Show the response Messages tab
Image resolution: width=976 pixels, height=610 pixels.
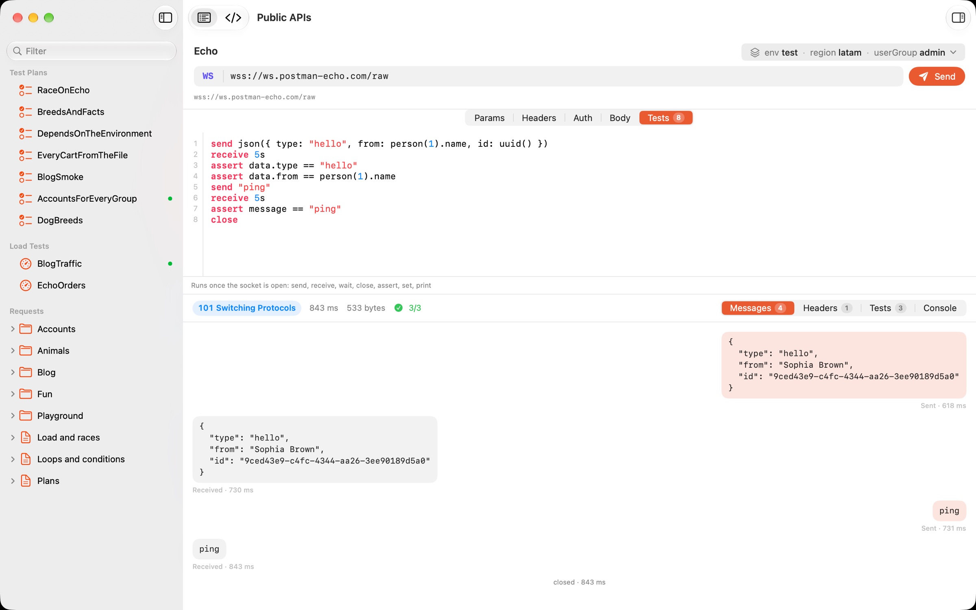[758, 308]
